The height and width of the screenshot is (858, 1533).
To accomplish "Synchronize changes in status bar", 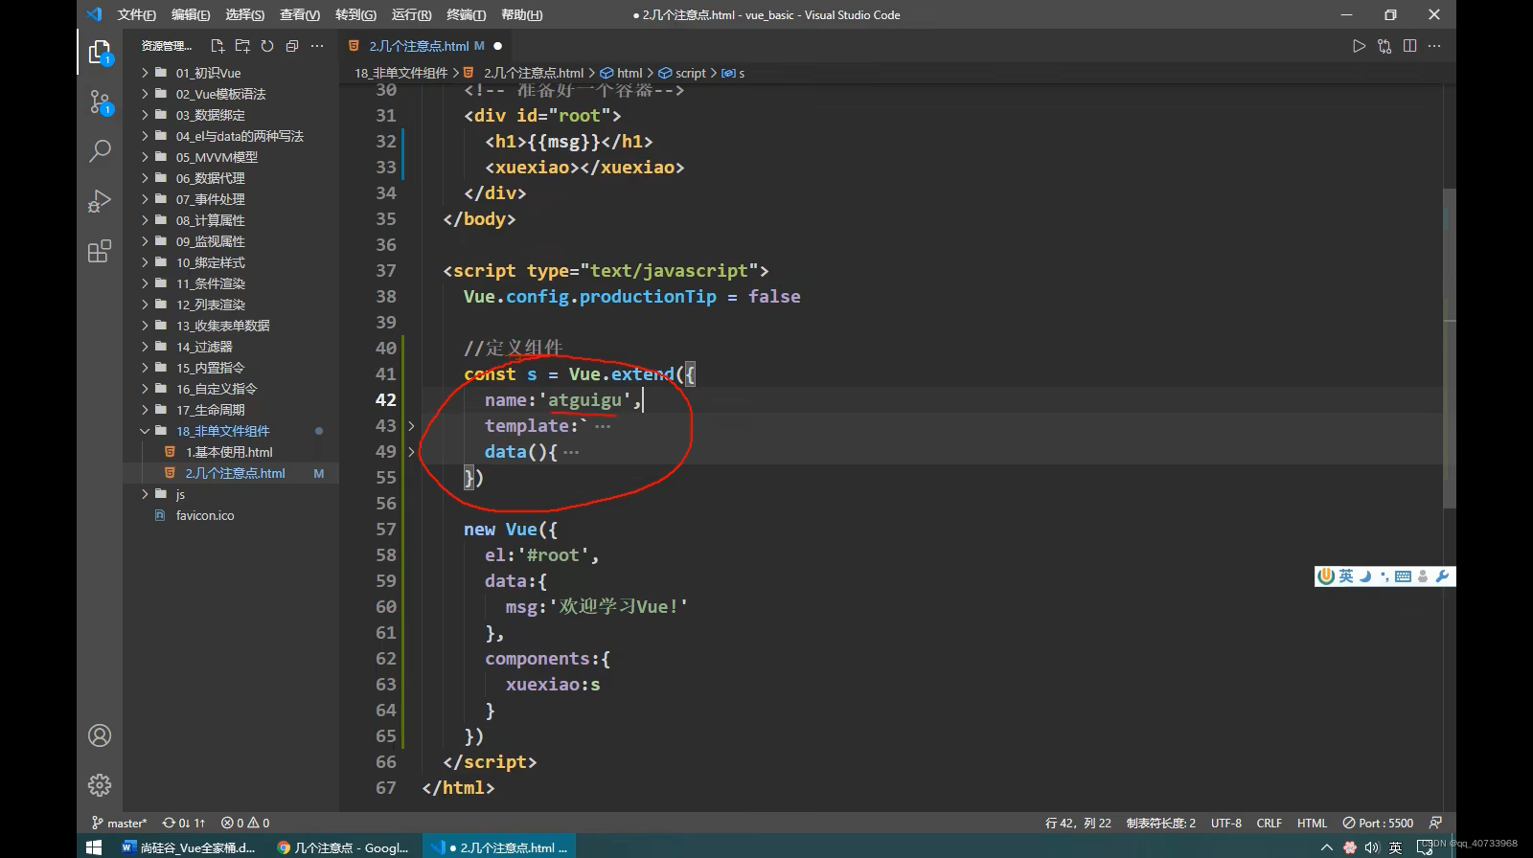I will click(183, 823).
